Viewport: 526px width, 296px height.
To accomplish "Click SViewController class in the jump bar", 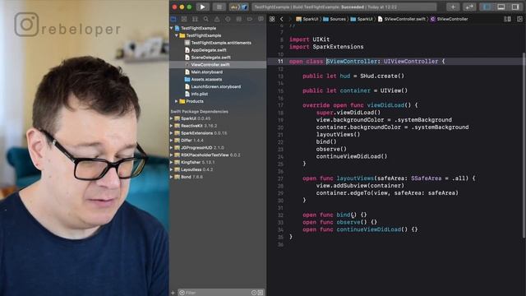I will point(450,19).
